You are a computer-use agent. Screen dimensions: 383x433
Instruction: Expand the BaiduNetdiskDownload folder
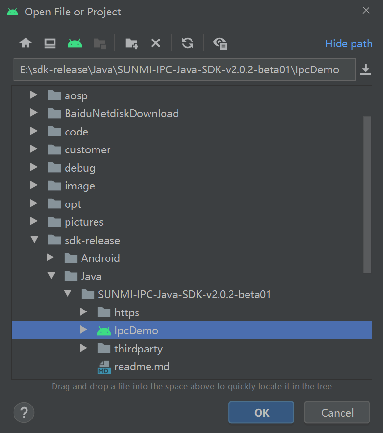pyautogui.click(x=34, y=113)
